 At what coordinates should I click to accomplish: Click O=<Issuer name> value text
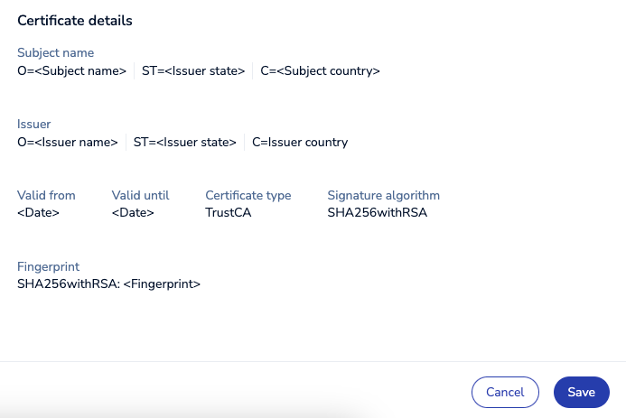point(68,142)
